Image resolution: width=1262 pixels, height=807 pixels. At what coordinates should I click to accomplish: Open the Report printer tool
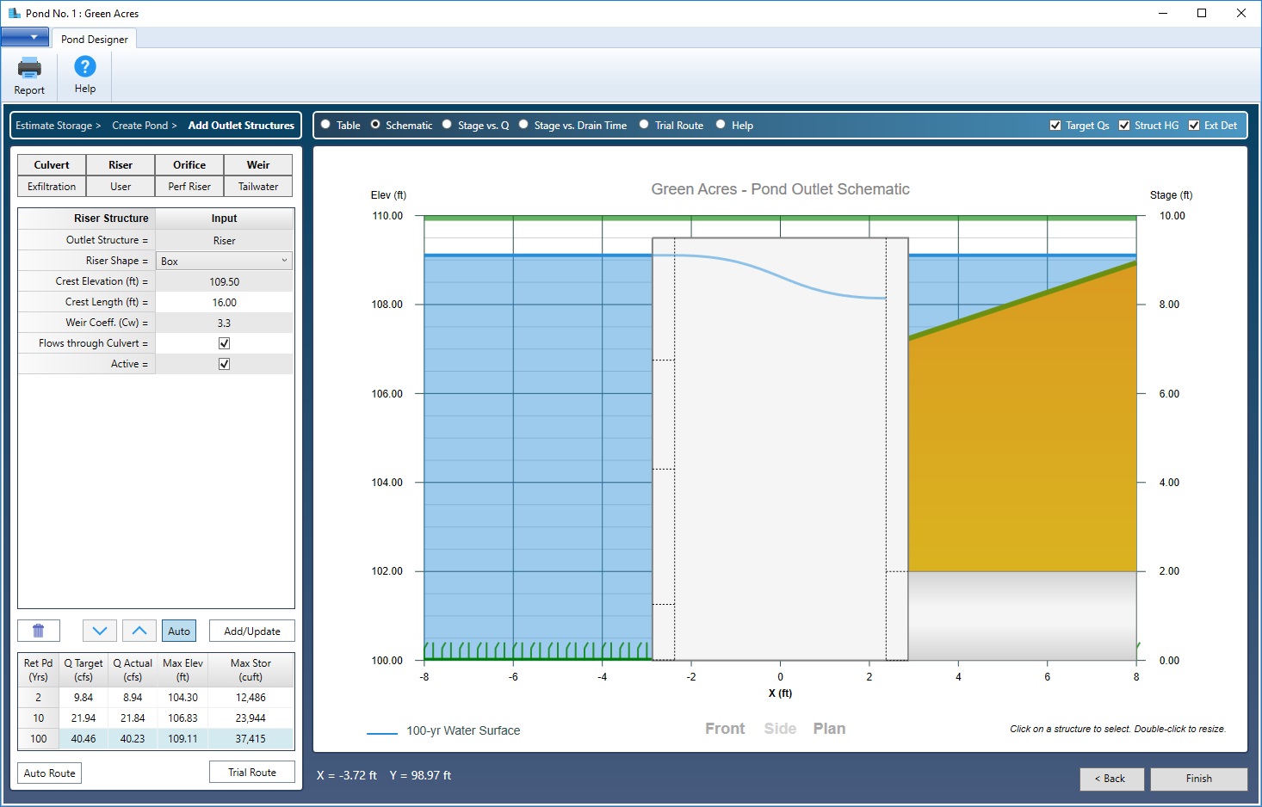pyautogui.click(x=28, y=75)
